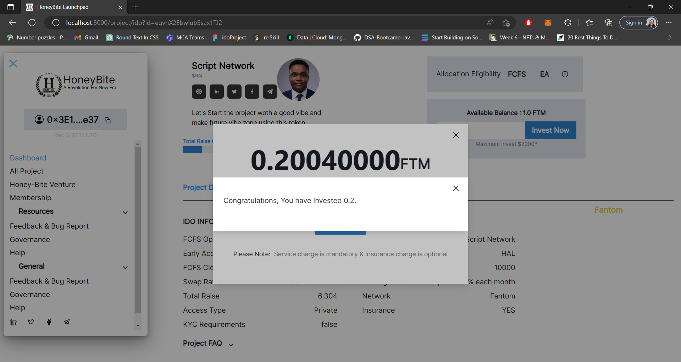The height and width of the screenshot is (362, 681).
Task: Open the MCA Teams bookmark
Action: [185, 38]
